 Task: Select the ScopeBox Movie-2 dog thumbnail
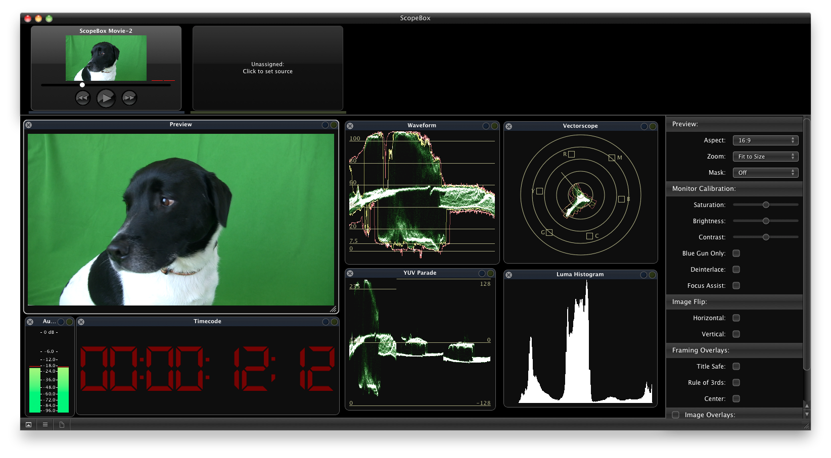106,58
